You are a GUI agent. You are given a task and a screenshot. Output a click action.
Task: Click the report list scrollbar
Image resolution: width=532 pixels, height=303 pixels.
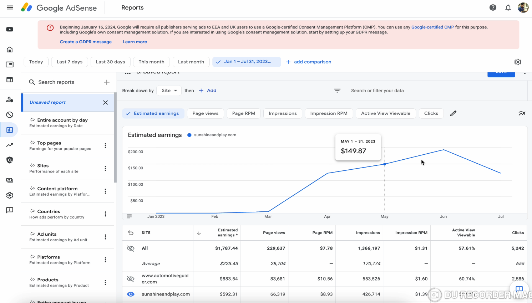(x=115, y=138)
